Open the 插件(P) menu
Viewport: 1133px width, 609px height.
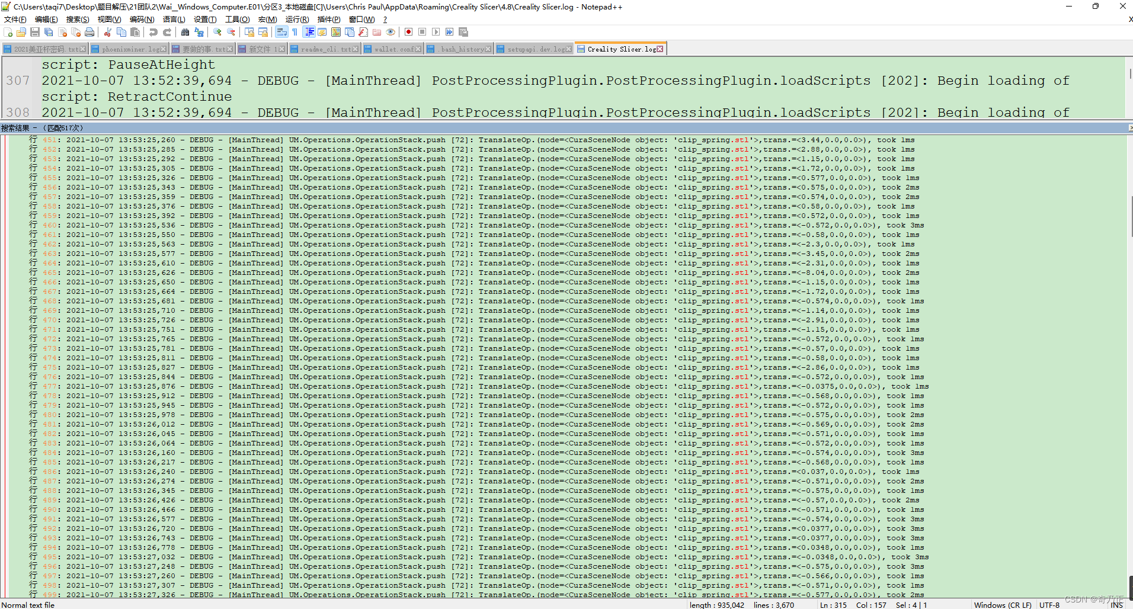coord(329,20)
